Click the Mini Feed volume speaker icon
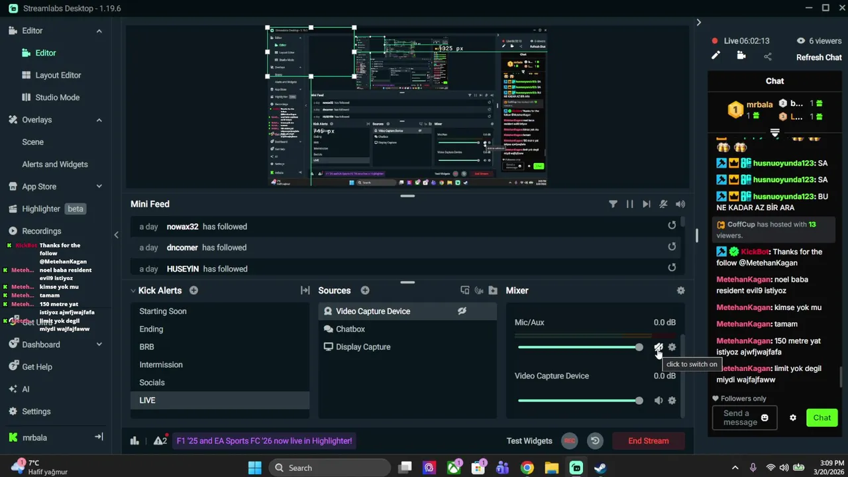Screen dimensions: 848x477 tap(680, 204)
